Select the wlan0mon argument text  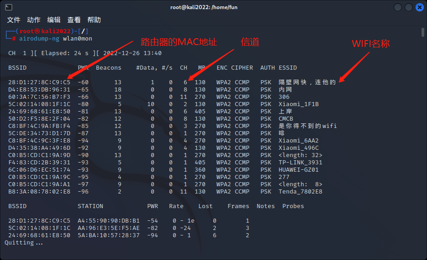78,39
